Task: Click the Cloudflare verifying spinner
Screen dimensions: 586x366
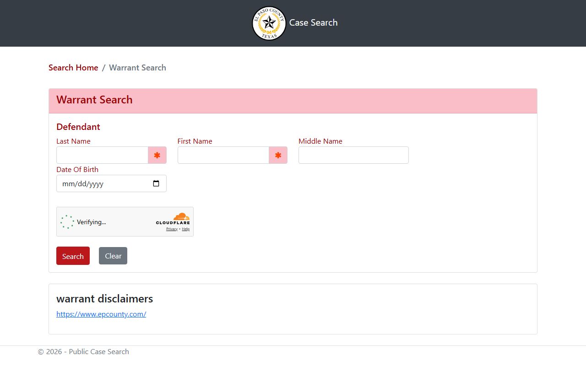Action: (x=67, y=222)
